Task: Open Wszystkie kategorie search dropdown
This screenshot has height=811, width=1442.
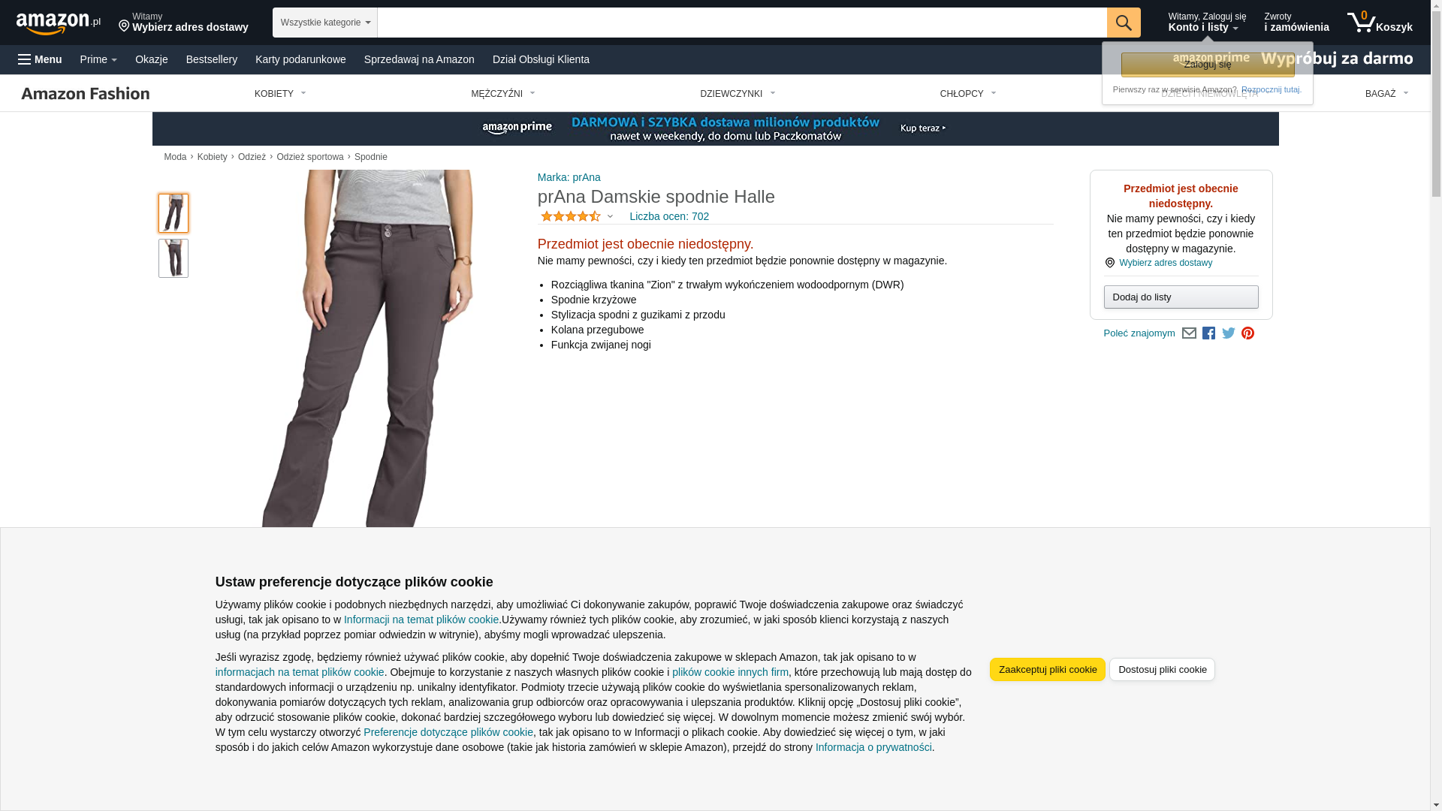Action: coord(325,23)
